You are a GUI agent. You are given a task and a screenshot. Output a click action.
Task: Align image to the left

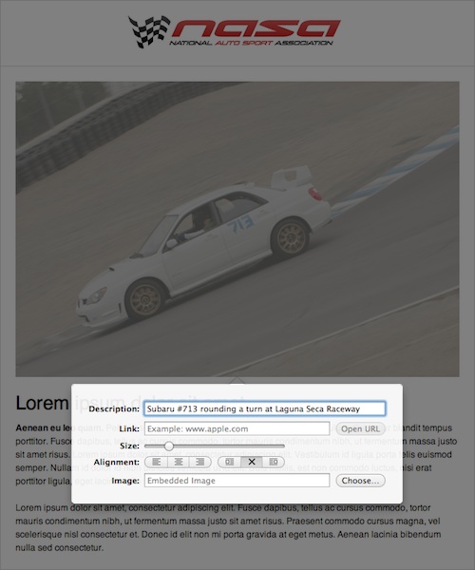point(156,462)
